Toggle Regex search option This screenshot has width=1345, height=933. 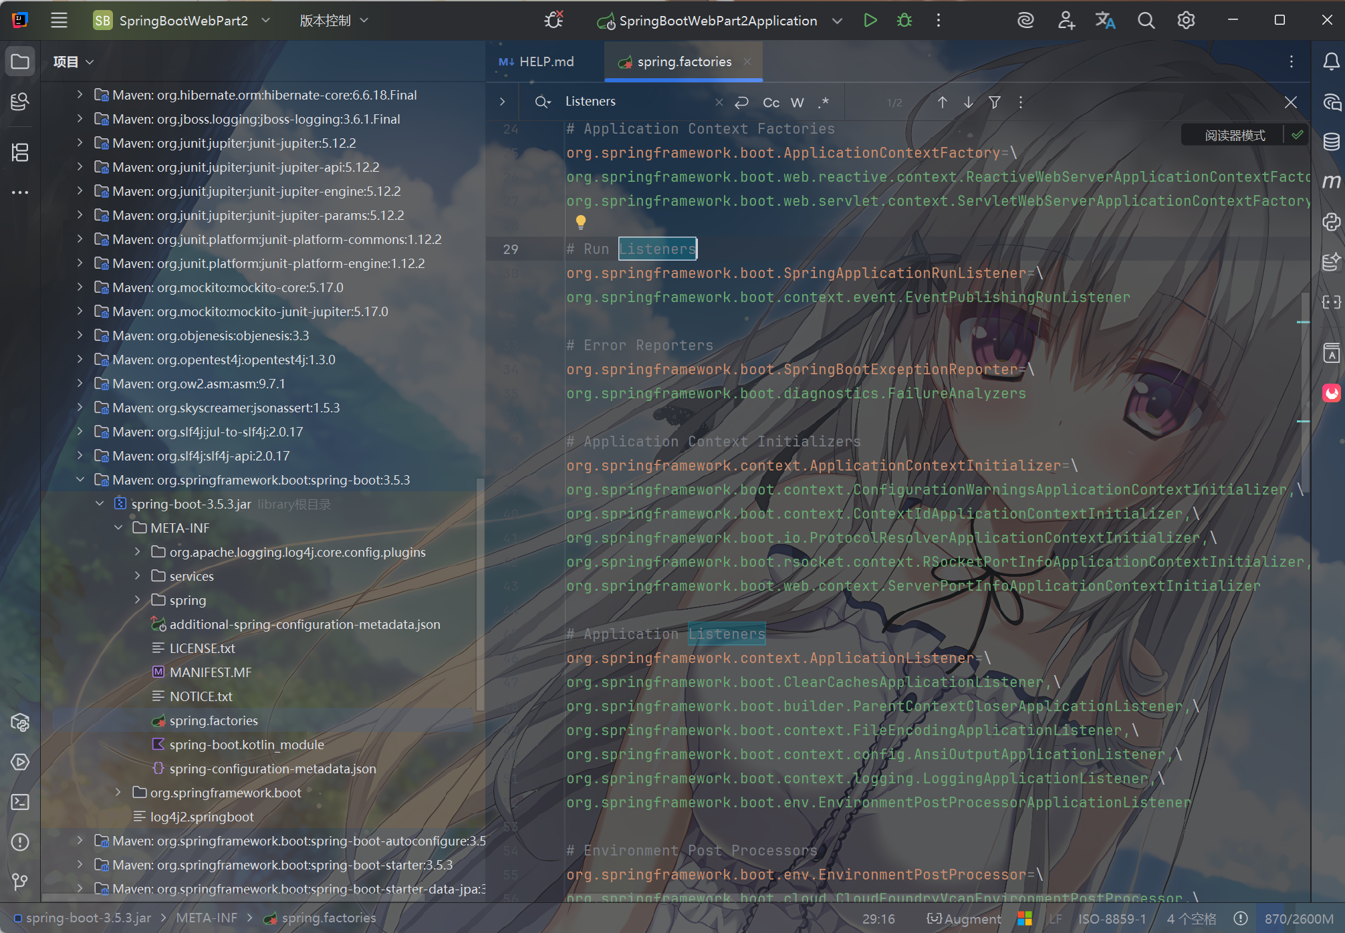[x=824, y=102]
